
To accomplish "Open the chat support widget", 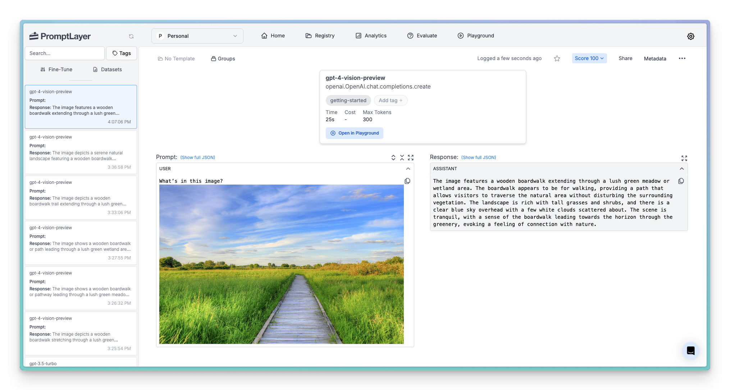I will coord(691,351).
